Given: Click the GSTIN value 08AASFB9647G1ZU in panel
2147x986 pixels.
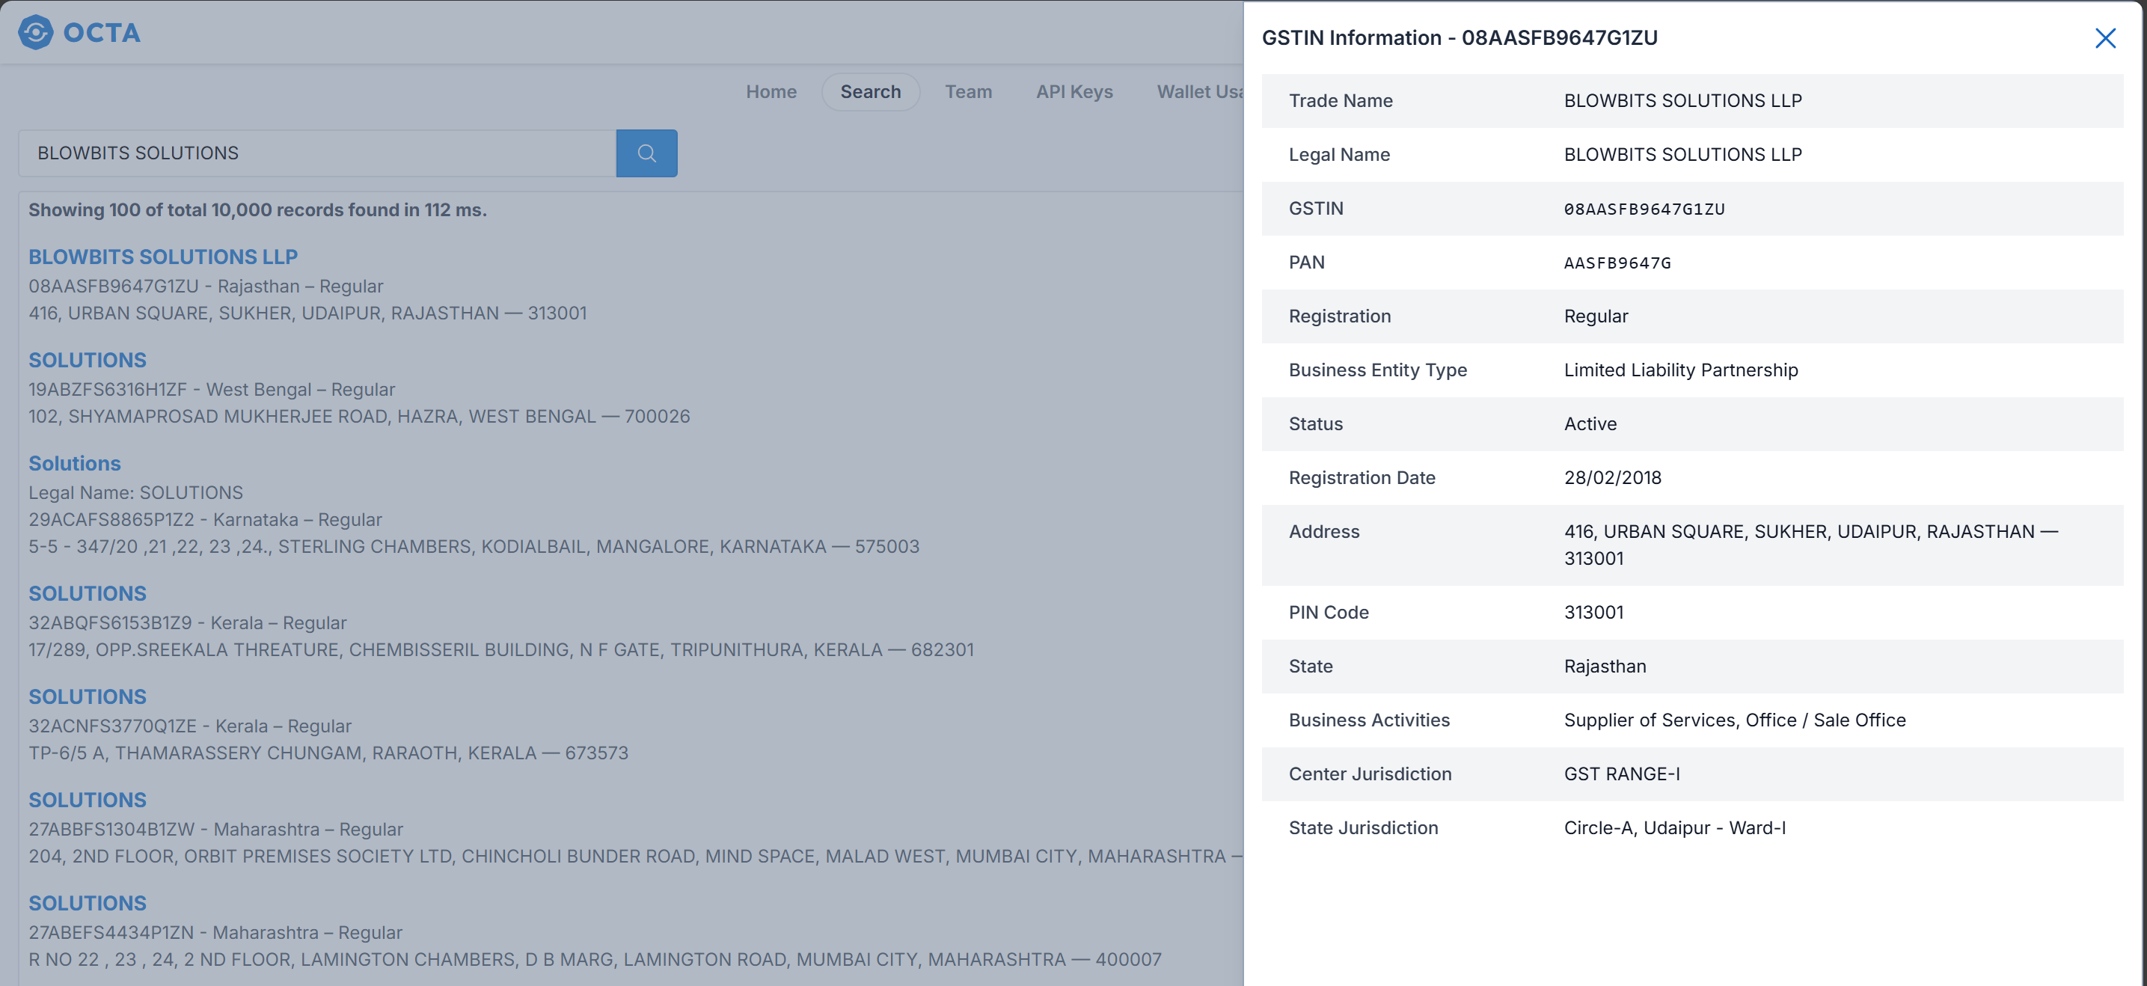Looking at the screenshot, I should click(x=1644, y=209).
